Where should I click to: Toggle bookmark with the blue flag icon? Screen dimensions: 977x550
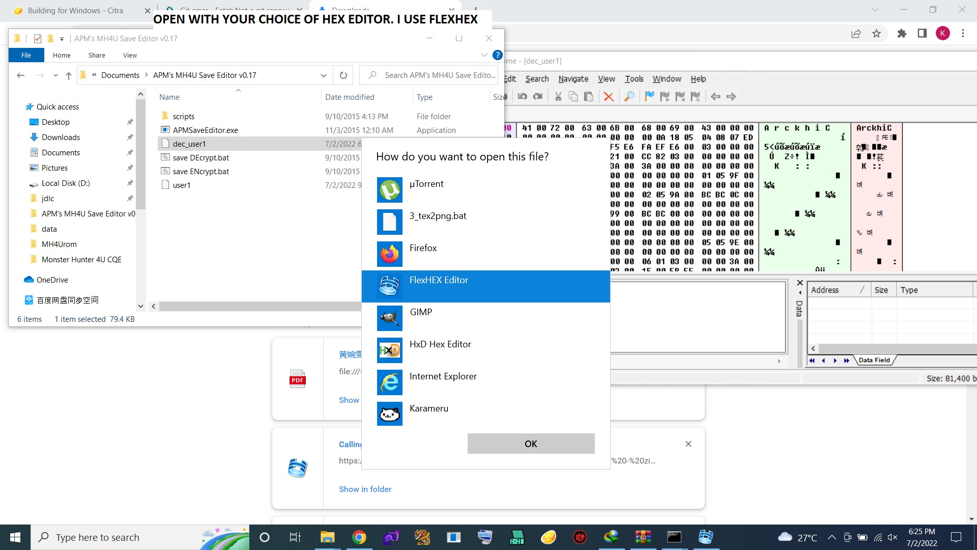point(649,96)
